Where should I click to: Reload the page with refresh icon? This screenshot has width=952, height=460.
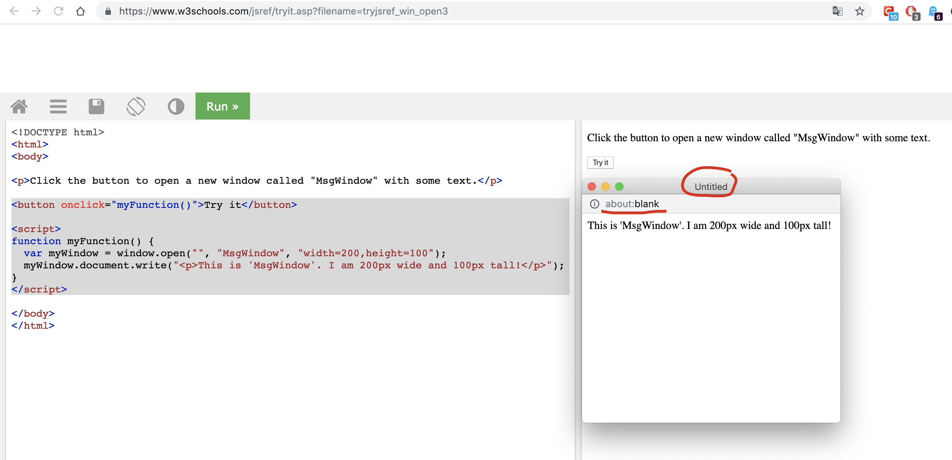click(58, 11)
